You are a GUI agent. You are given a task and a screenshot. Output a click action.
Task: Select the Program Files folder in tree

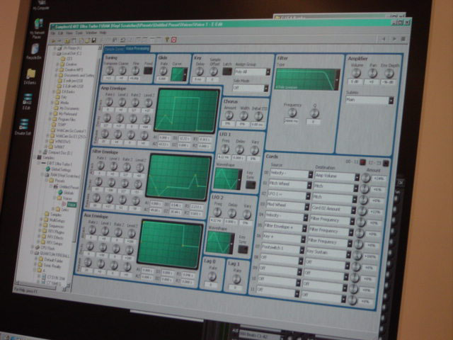(64, 119)
